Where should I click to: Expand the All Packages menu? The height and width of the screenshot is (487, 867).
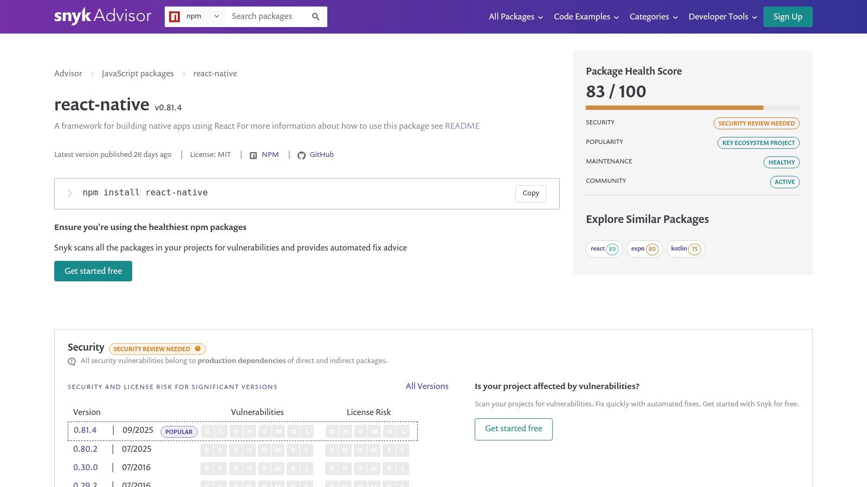coord(515,17)
